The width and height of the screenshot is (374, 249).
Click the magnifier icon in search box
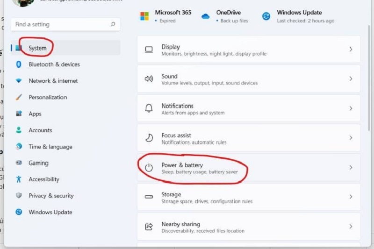point(113,24)
